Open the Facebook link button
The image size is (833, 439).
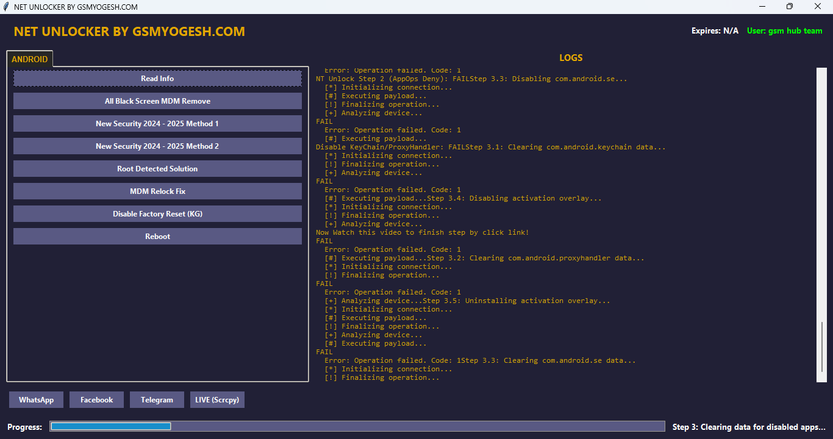tap(96, 400)
